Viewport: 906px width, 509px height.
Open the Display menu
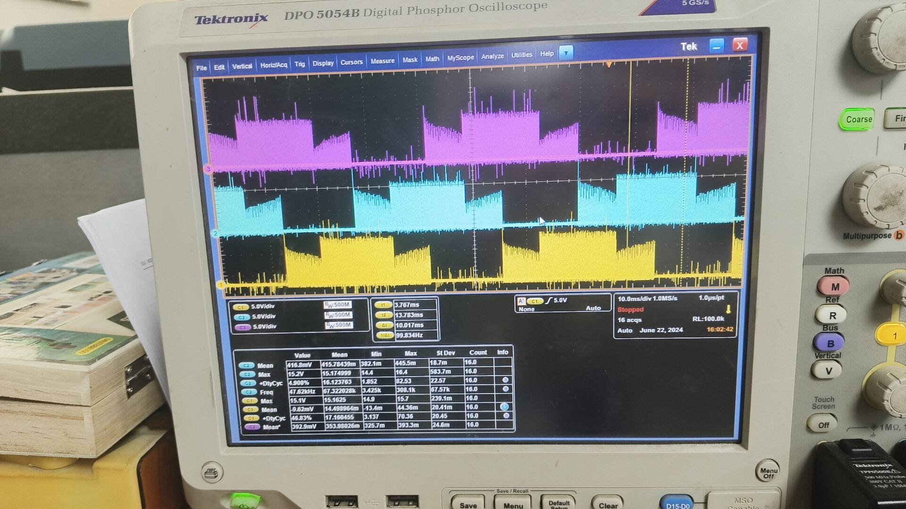323,63
